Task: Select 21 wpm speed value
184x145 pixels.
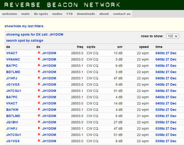Action: click(143, 116)
